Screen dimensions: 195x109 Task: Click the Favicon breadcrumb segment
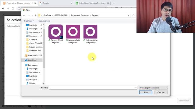95,15
